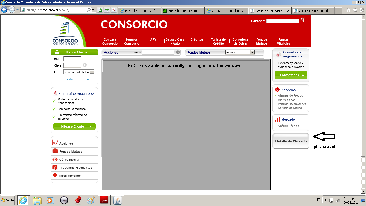366x206 pixels.
Task: Open the Paint palette taskbar icon
Action: tap(91, 200)
